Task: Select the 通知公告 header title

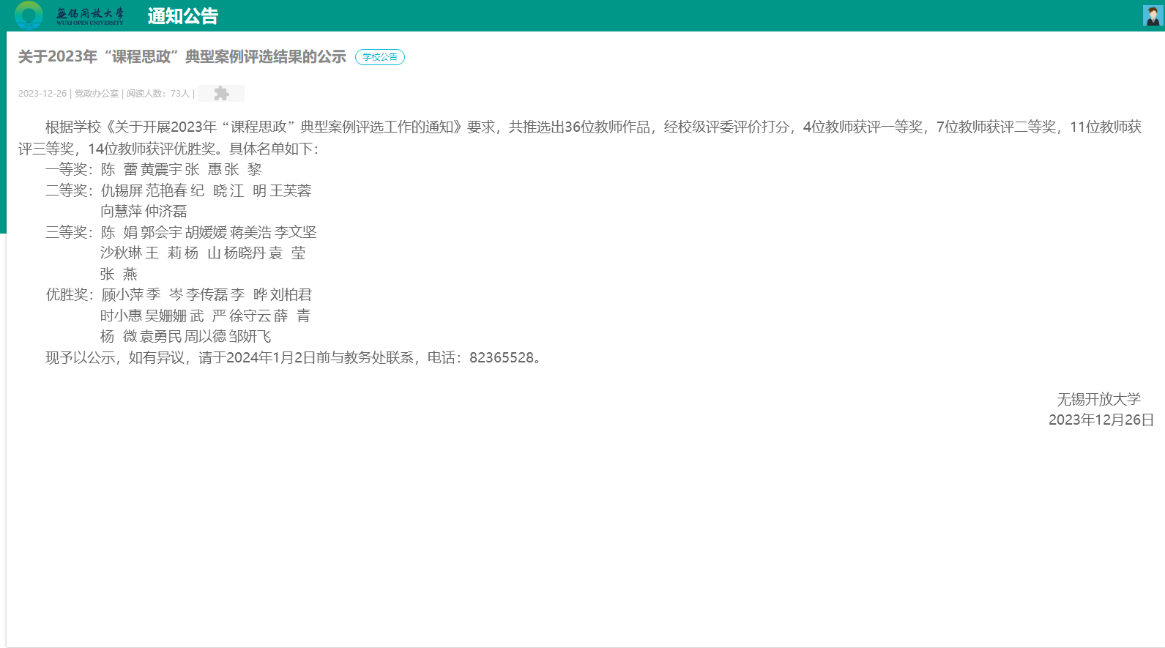Action: [182, 16]
